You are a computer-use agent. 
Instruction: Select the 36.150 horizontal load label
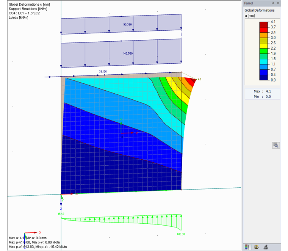click(x=103, y=72)
